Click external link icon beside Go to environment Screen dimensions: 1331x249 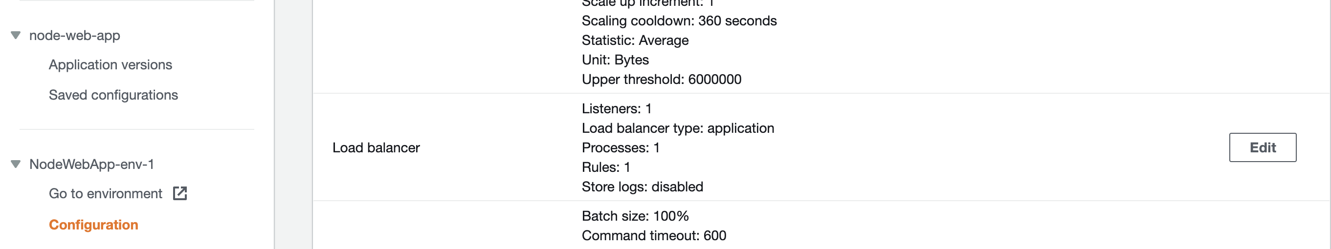[x=180, y=194]
